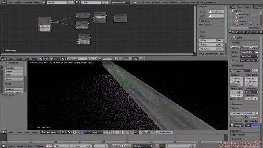The image size is (263, 148).
Task: Select RGB color mode
Action: 255,125
